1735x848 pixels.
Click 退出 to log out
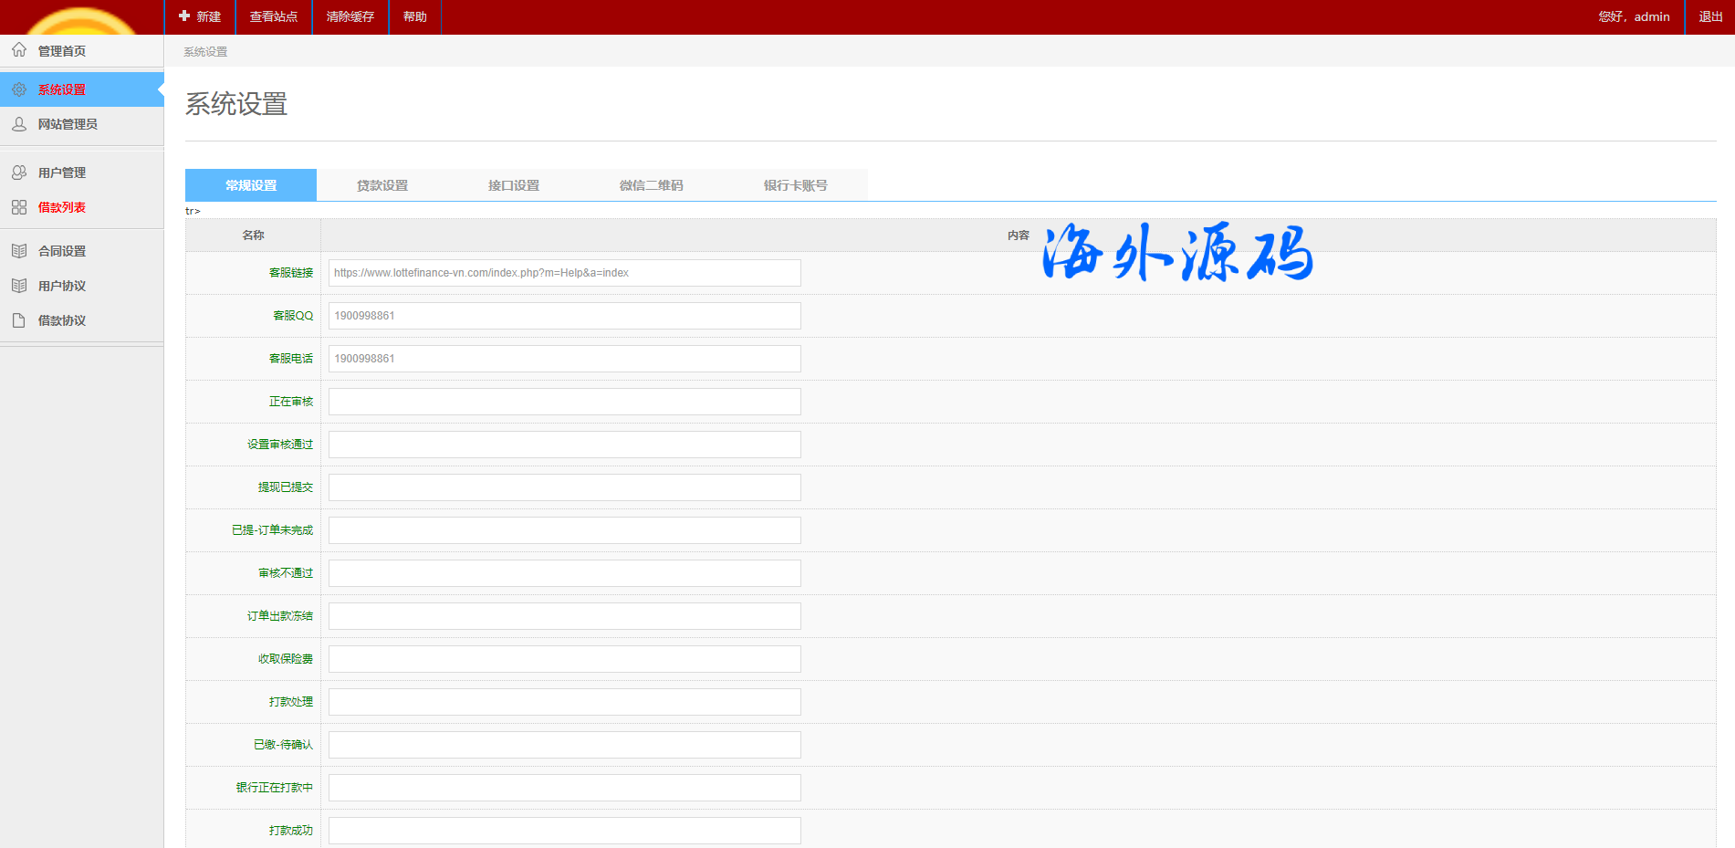(1710, 16)
